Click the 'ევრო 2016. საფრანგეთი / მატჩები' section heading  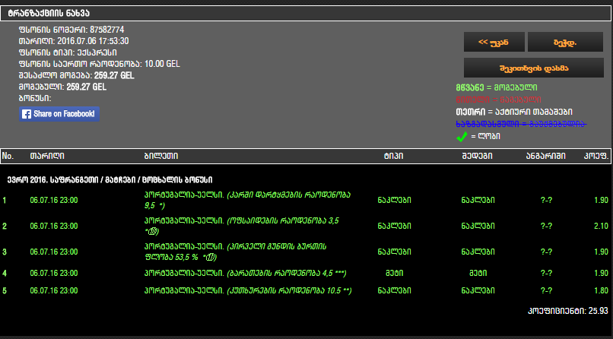click(110, 180)
